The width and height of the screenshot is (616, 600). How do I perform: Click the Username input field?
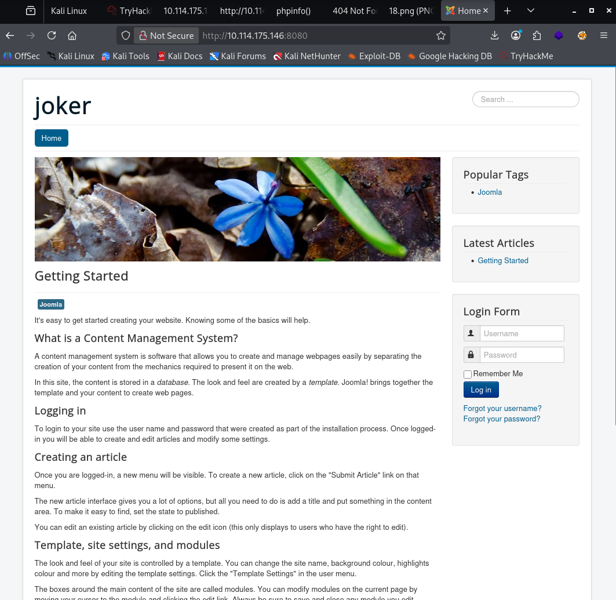pos(522,333)
